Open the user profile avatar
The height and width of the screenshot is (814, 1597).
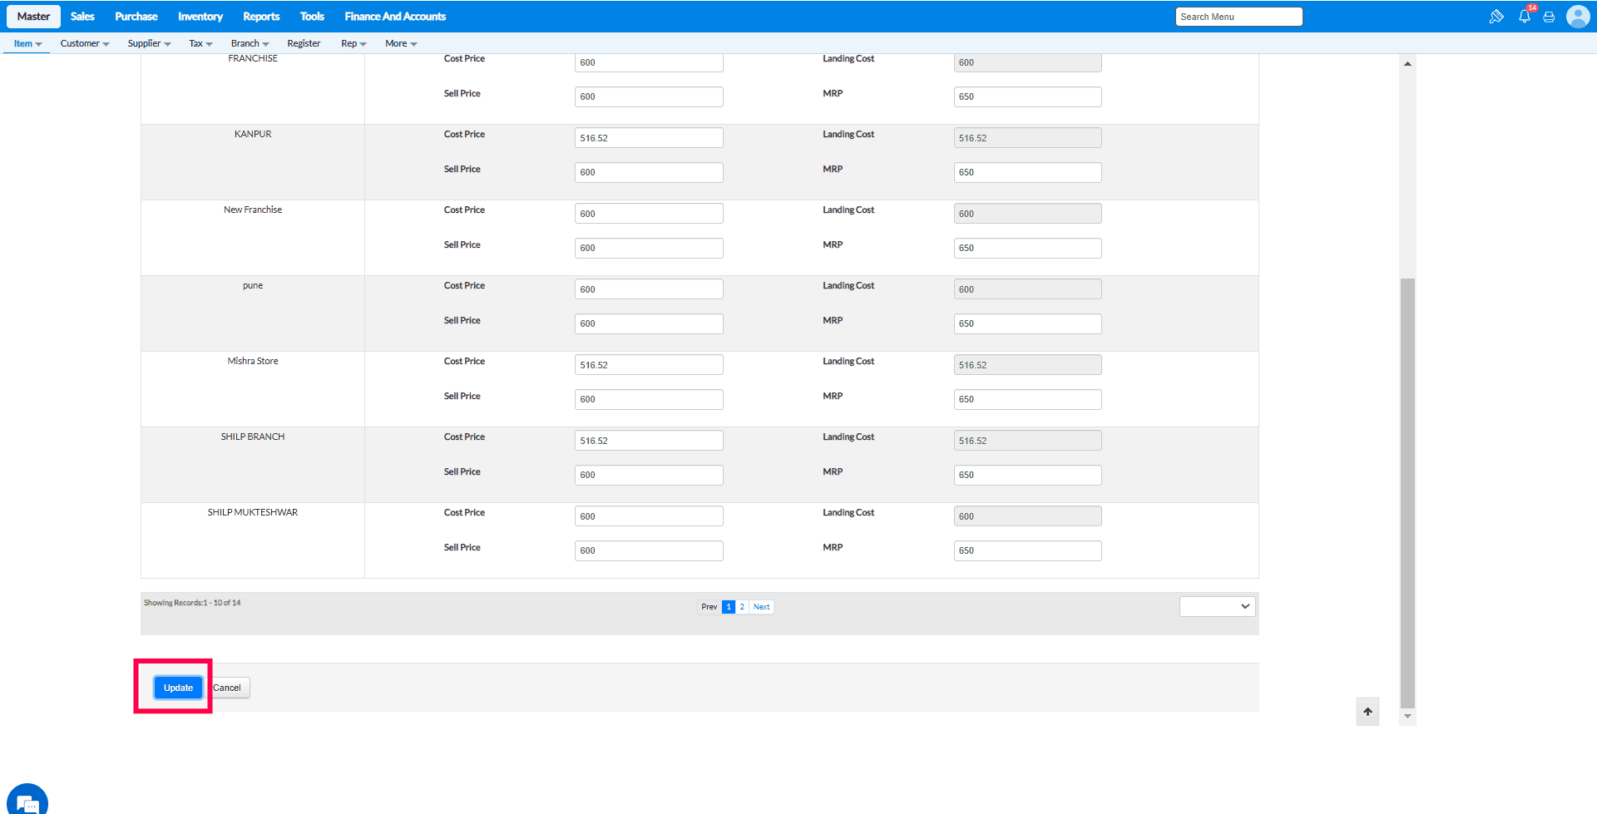coord(1578,17)
